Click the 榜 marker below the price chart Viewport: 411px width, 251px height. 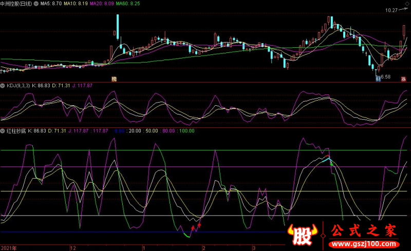pyautogui.click(x=114, y=79)
